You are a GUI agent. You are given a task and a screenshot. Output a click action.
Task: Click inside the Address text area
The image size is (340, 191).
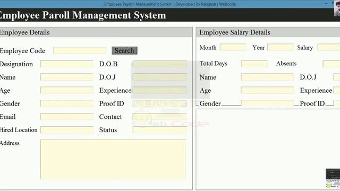point(113,159)
